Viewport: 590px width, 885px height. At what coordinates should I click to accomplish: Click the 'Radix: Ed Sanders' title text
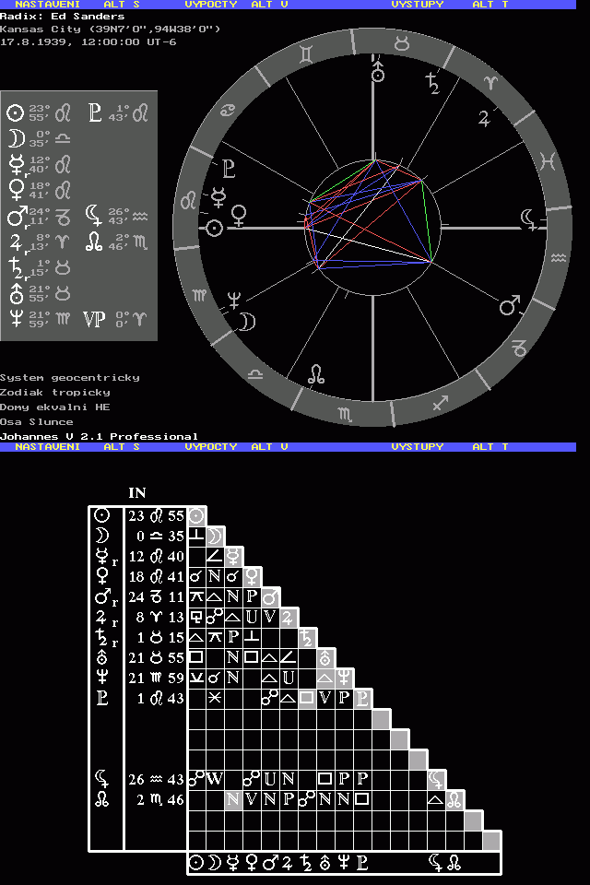tap(62, 17)
